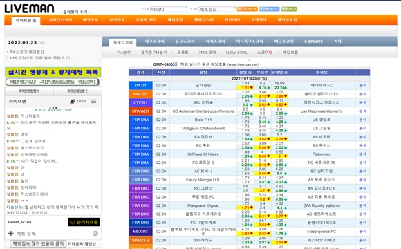
Task: Click the icon next to GMT+0900
Action: (x=175, y=64)
